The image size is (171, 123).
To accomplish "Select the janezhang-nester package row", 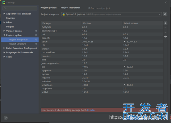I will click(x=102, y=63).
